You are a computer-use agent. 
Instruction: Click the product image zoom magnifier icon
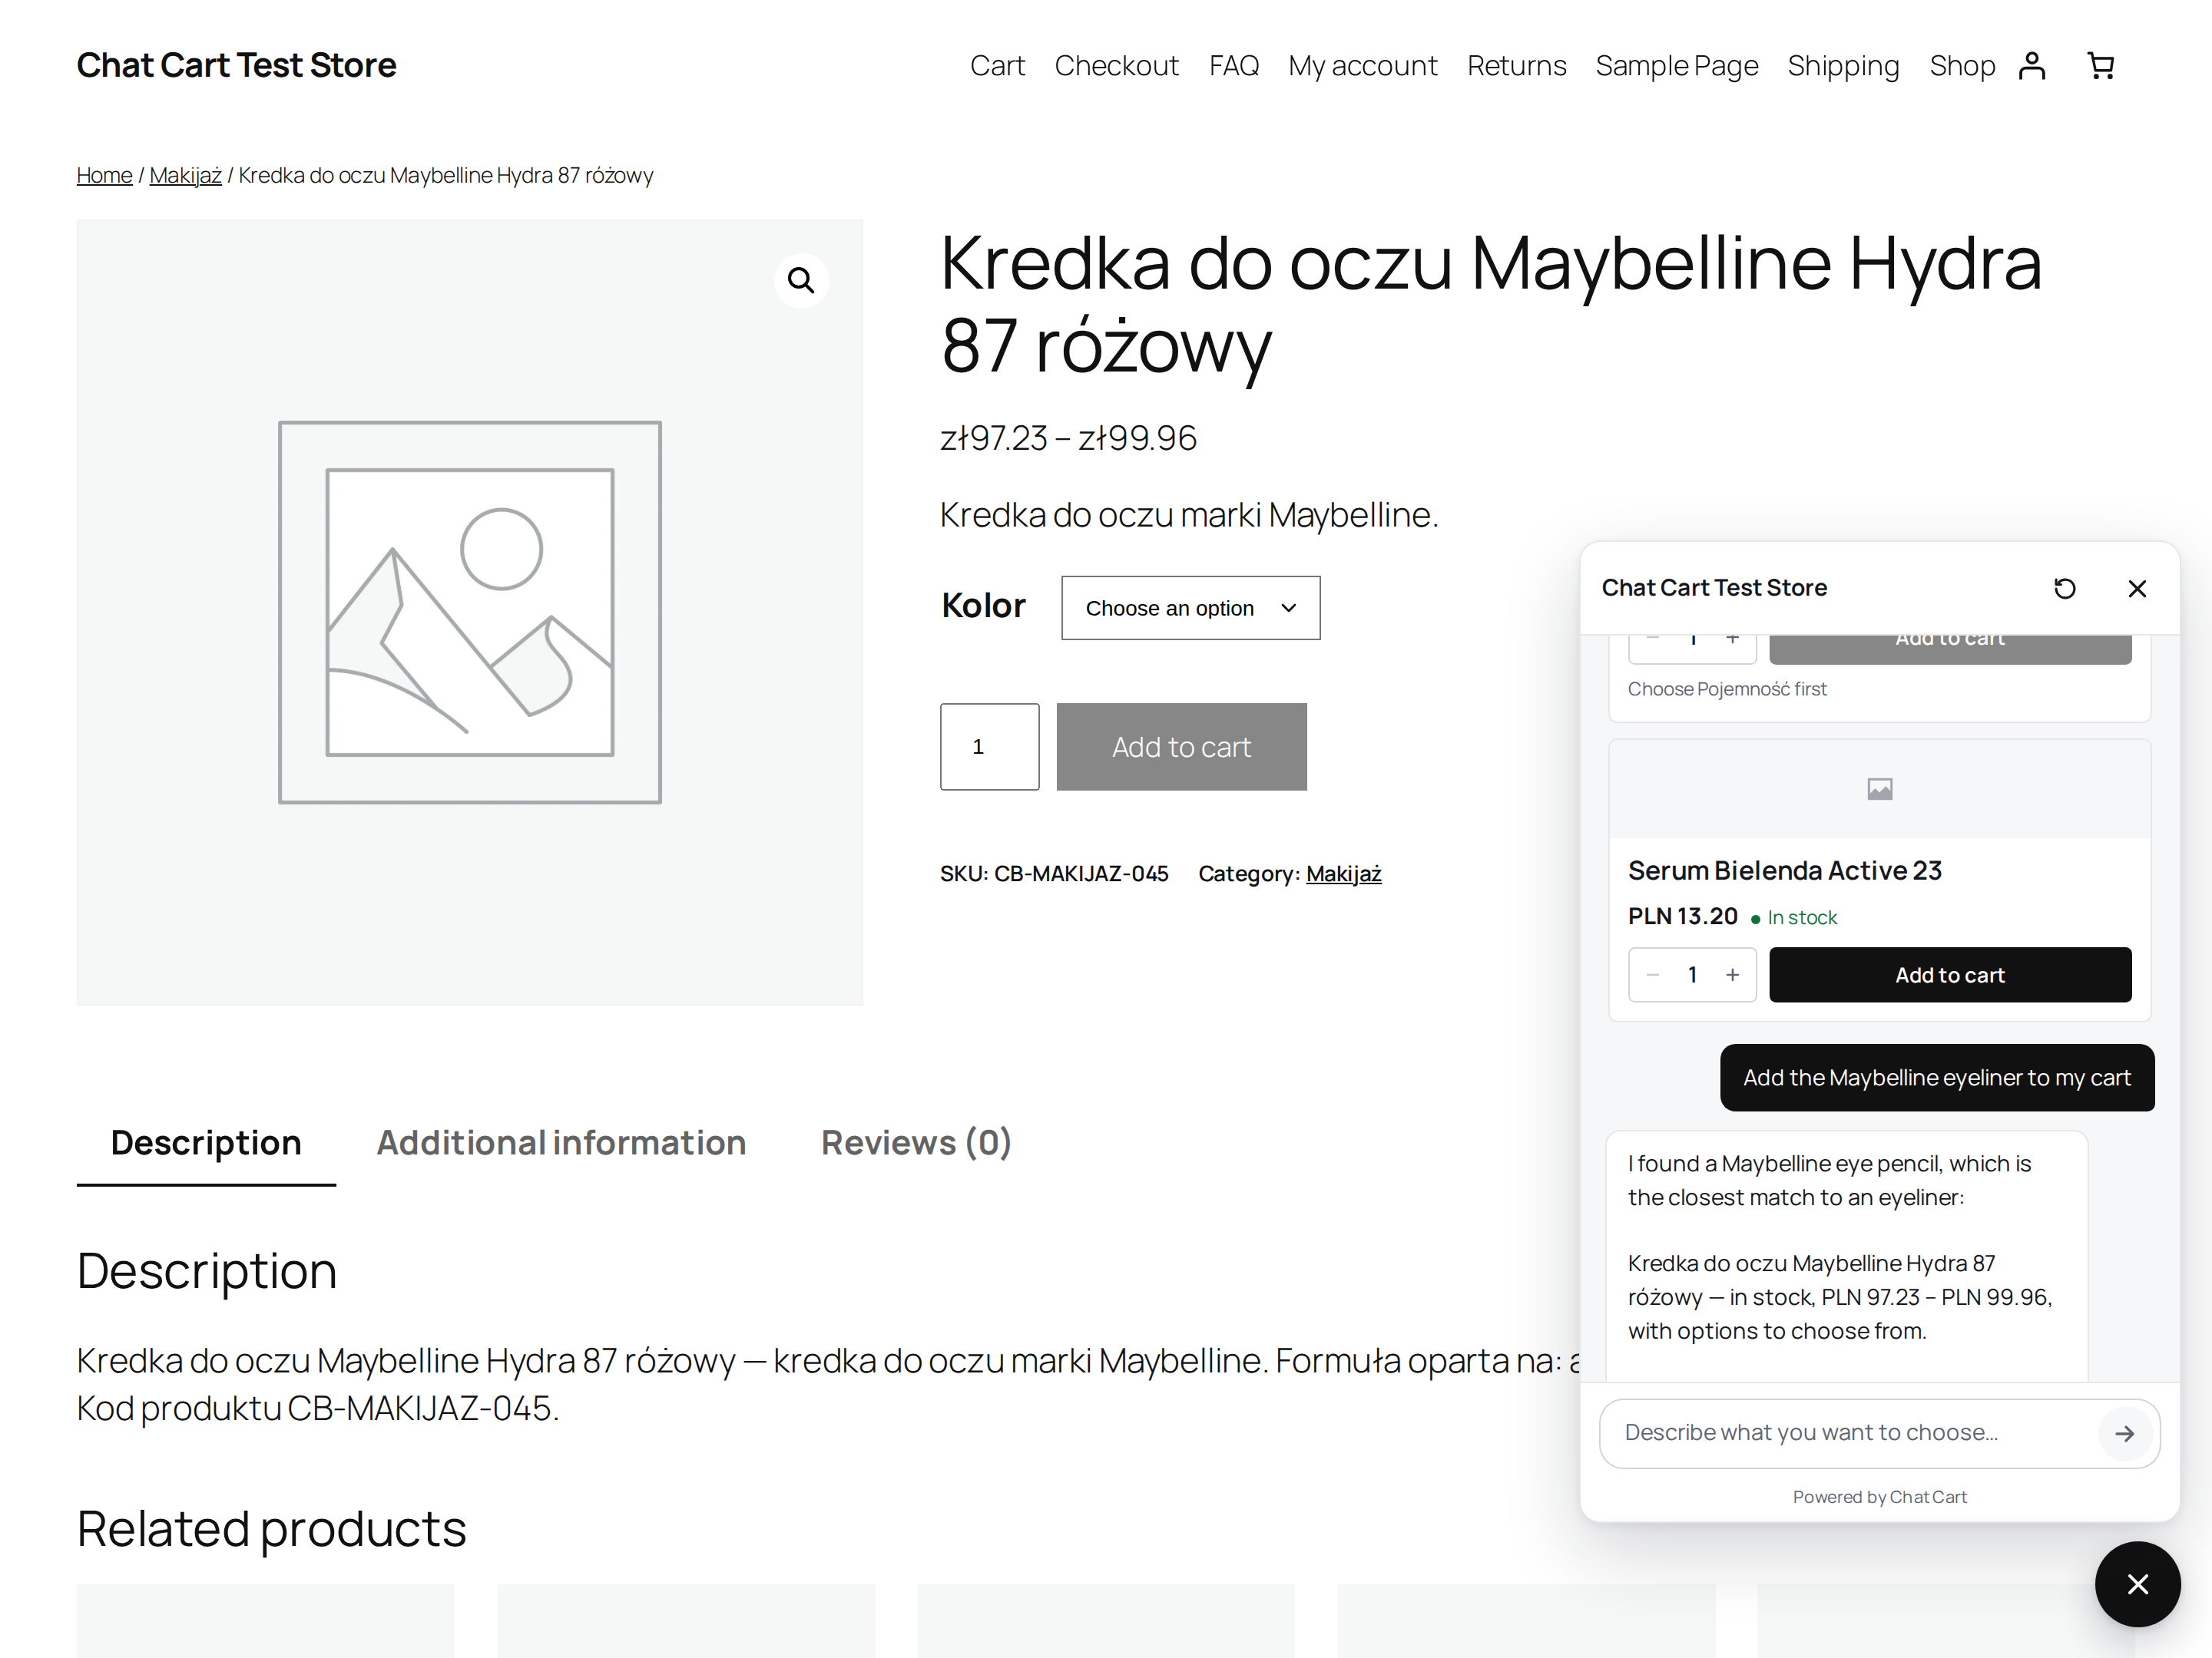click(x=801, y=281)
